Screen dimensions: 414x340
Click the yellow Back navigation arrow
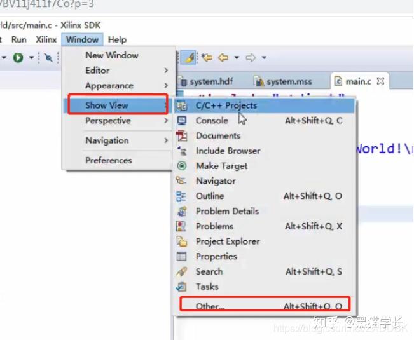[x=223, y=57]
